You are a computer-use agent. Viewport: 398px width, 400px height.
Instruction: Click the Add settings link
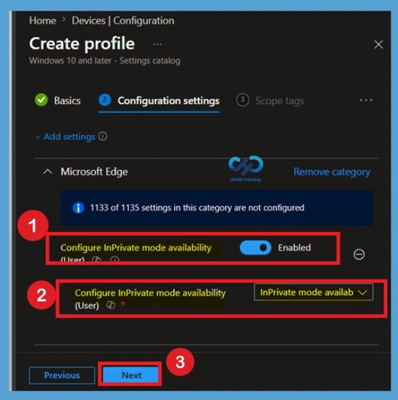pyautogui.click(x=65, y=137)
